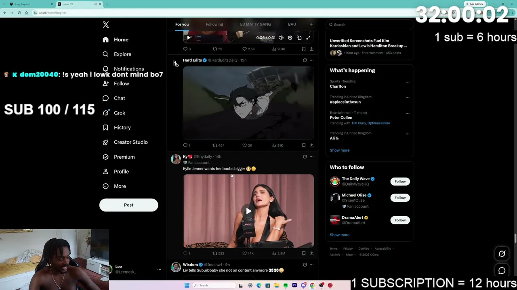Like the Kylie Jenner post with 14K likes
The width and height of the screenshot is (517, 290).
(x=248, y=253)
